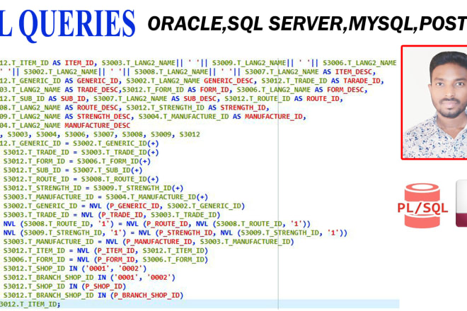Click the red ITEM_DESC alias
467x311 pixels.
[354, 72]
